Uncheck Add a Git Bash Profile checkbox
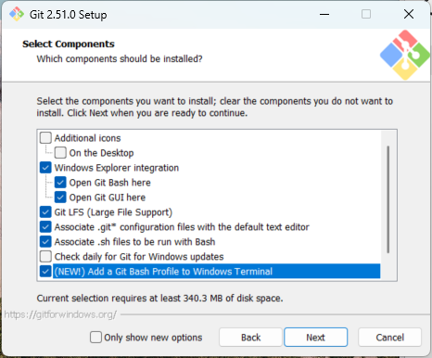This screenshot has width=432, height=358. [45, 272]
